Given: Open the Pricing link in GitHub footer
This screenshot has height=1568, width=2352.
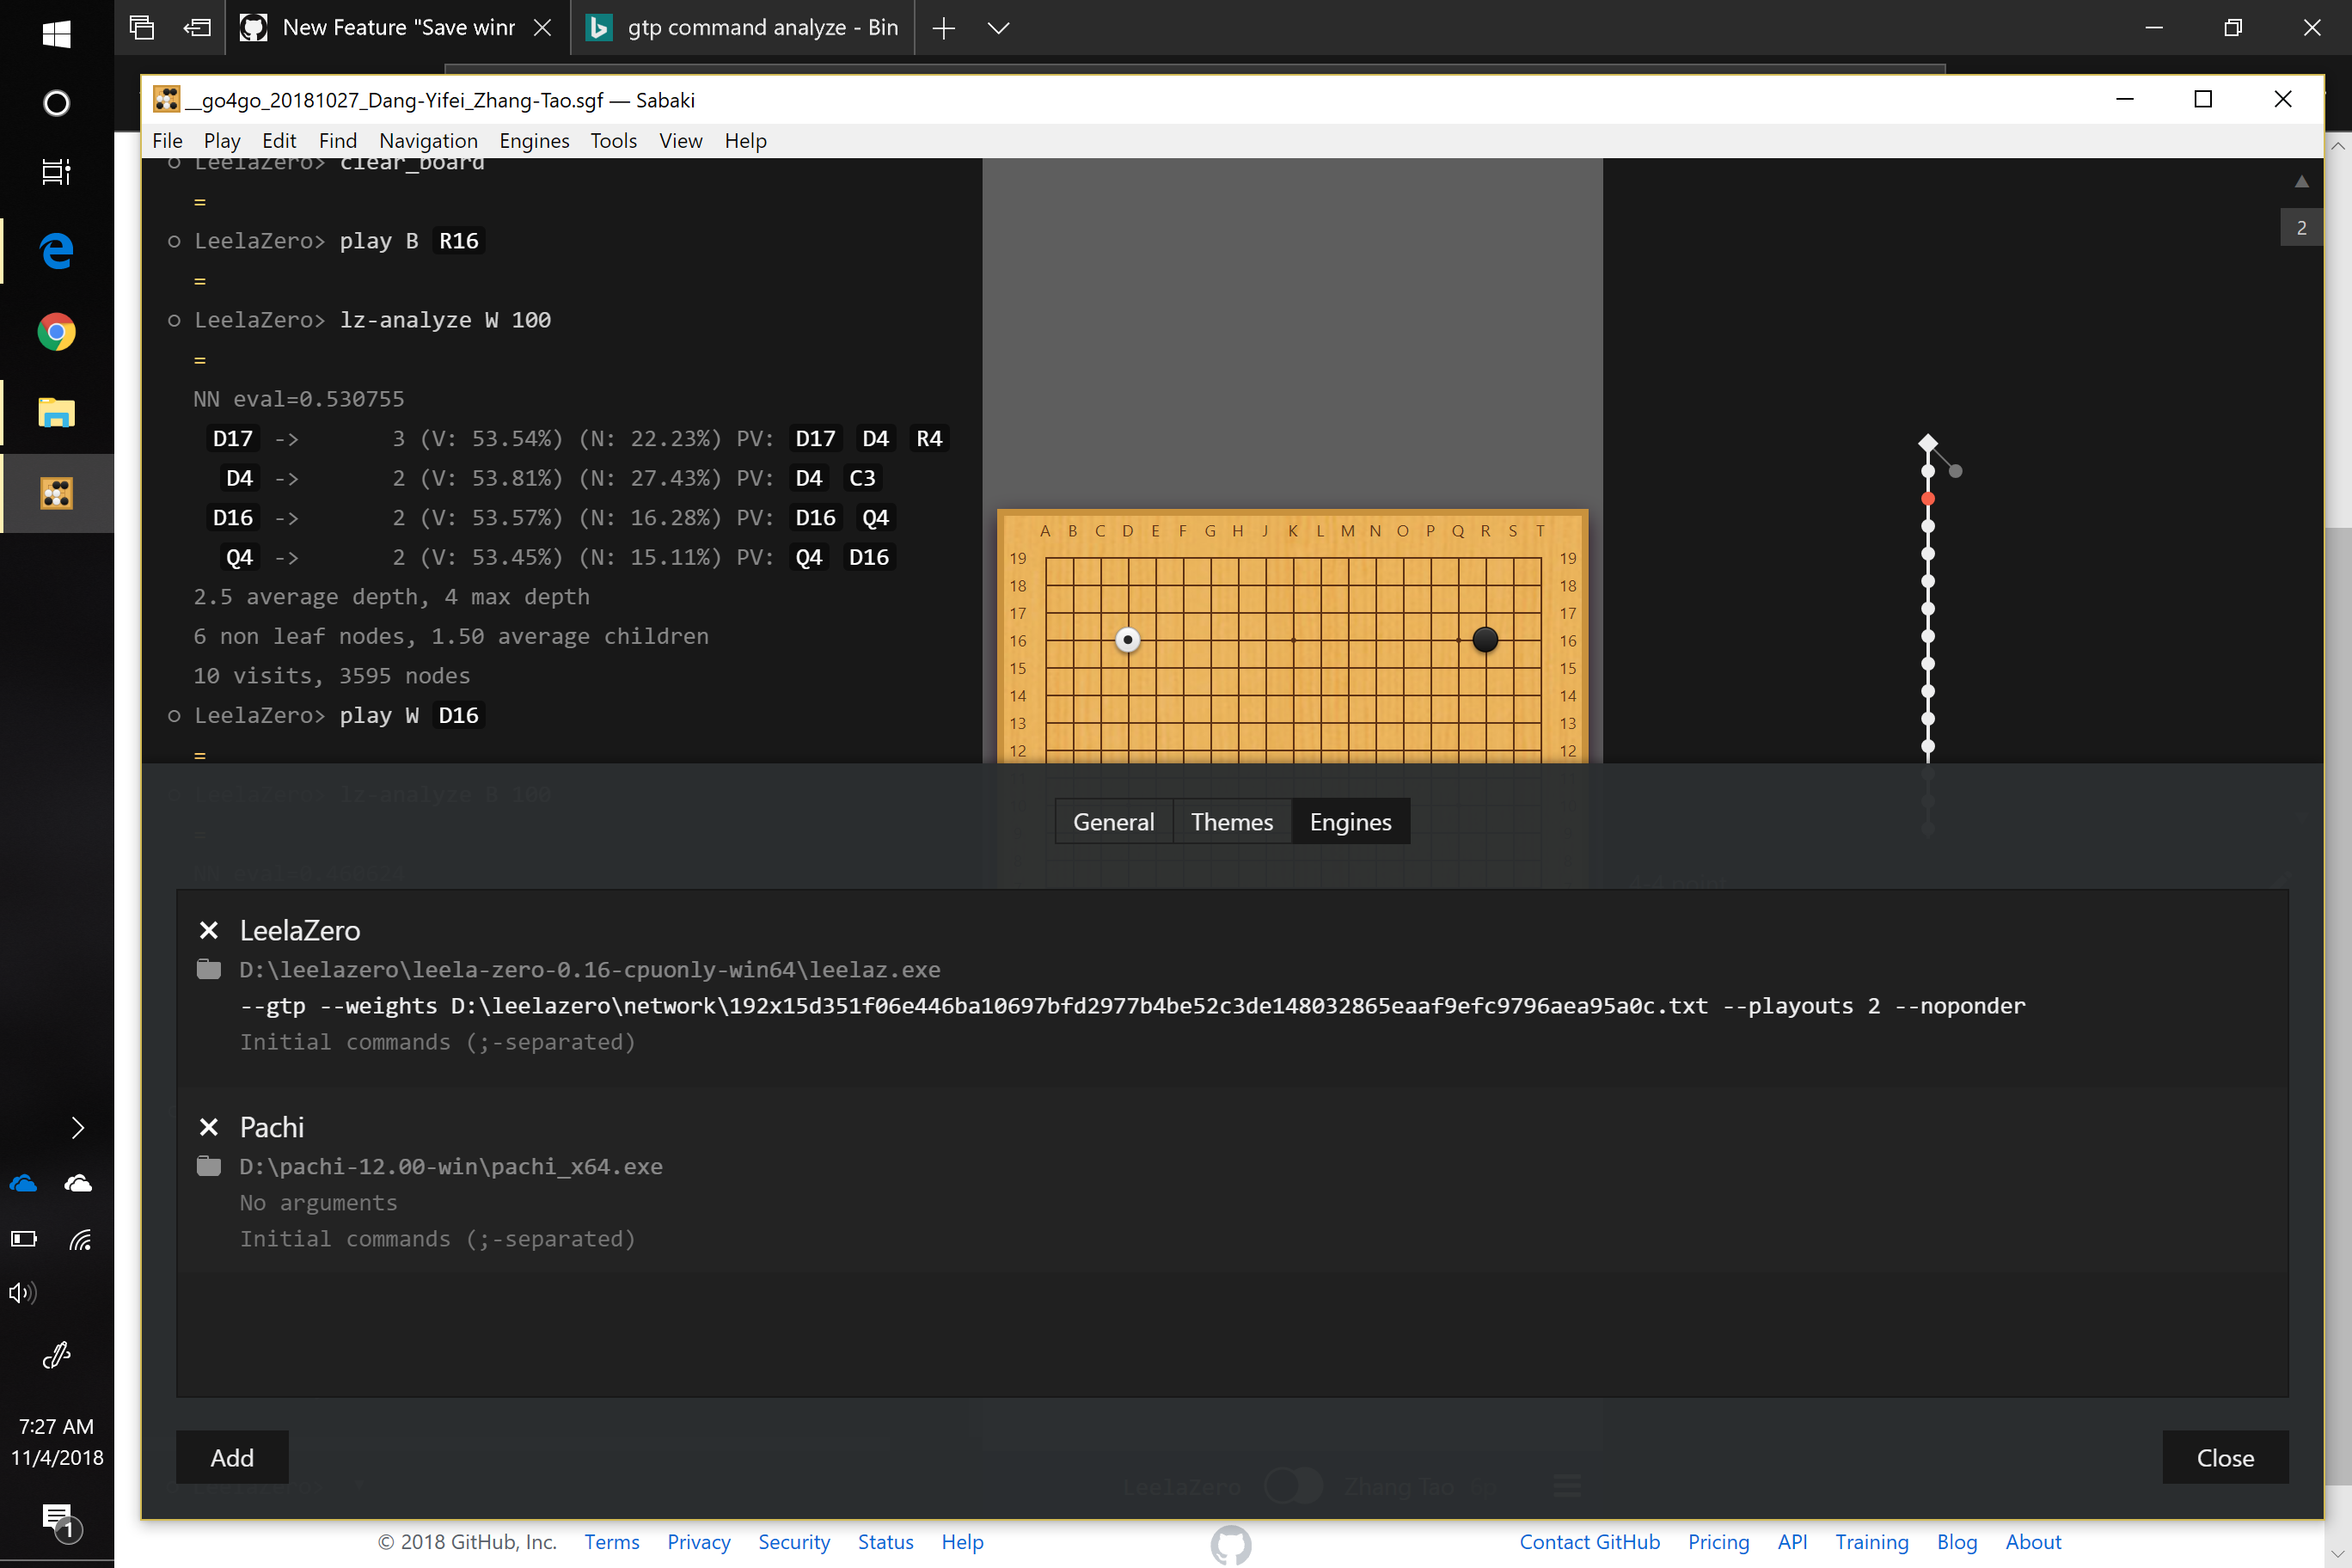Looking at the screenshot, I should coord(1718,1542).
